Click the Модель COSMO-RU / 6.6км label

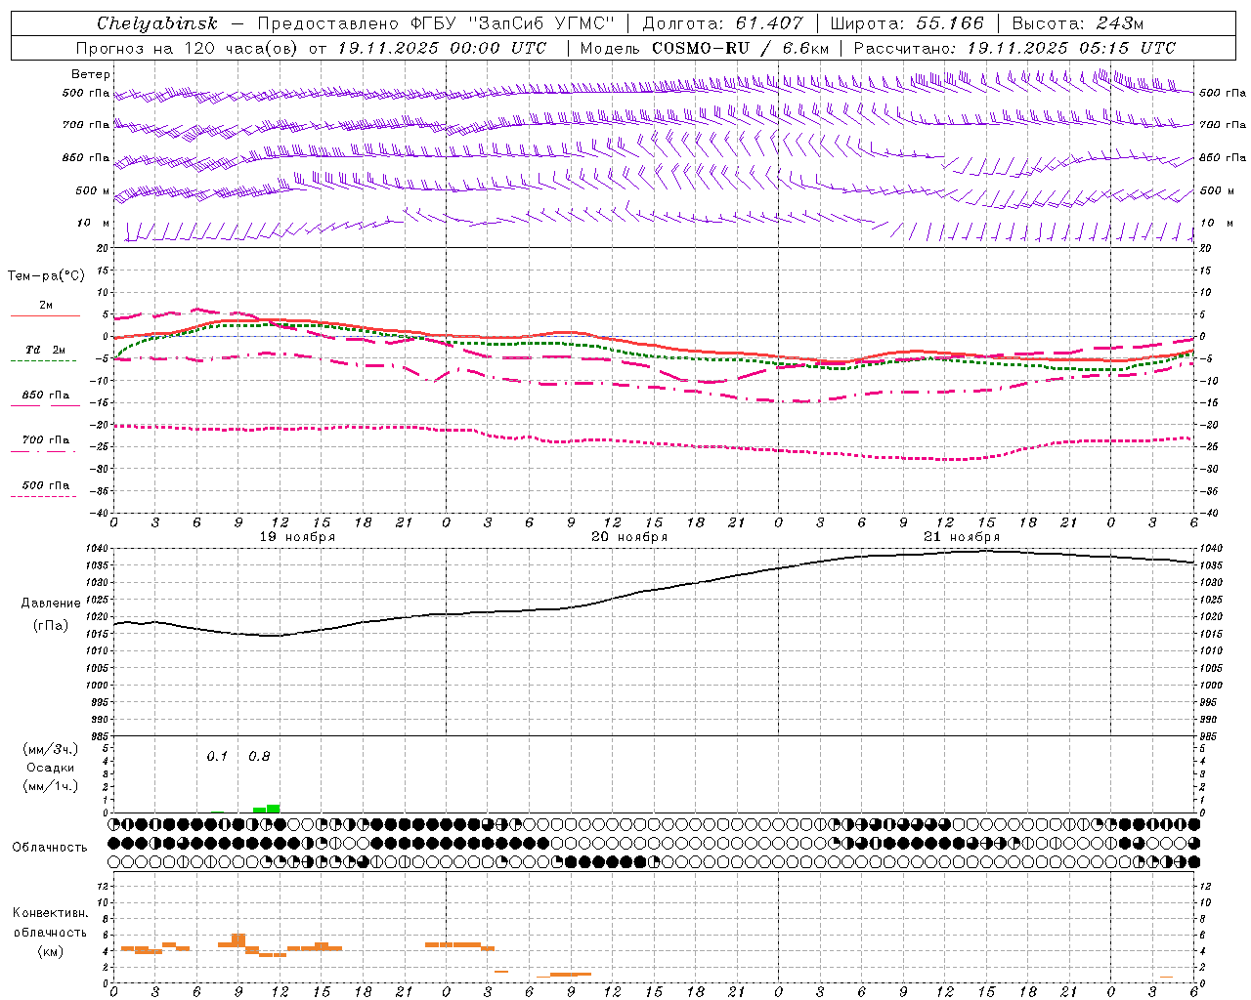click(x=704, y=48)
